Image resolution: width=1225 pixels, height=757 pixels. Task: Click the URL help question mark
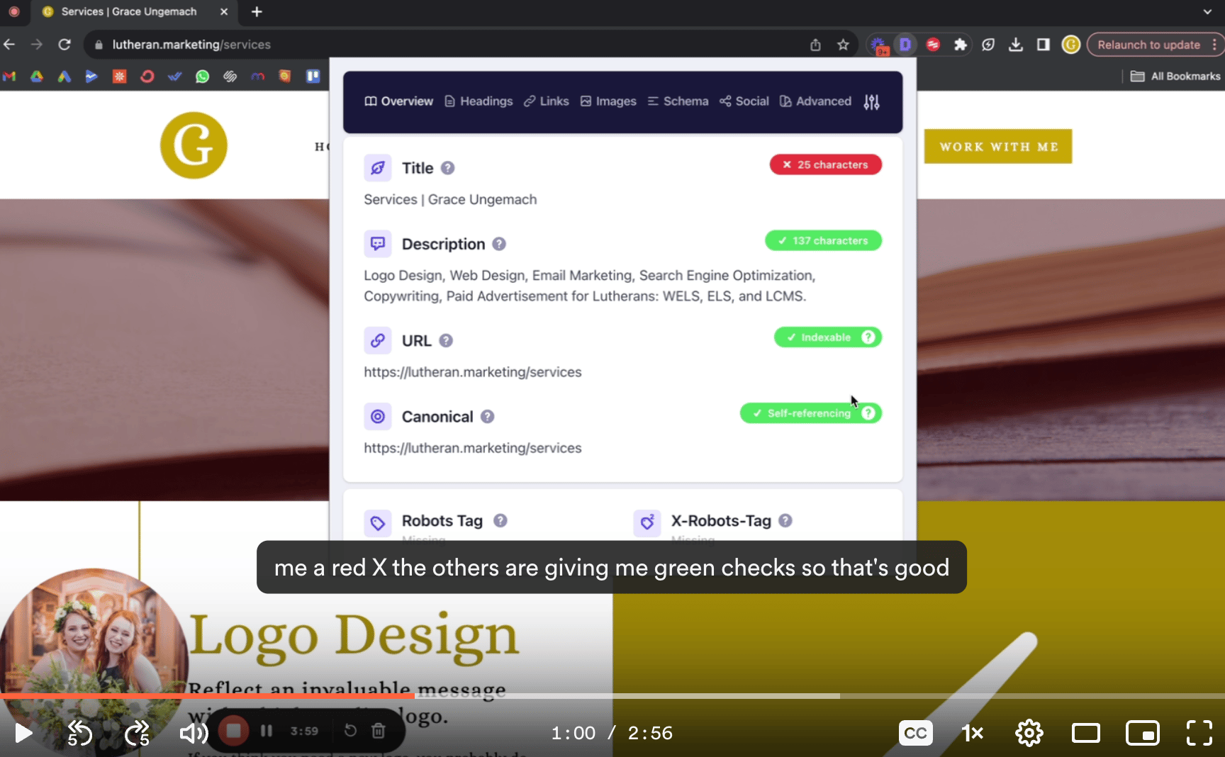[446, 341]
